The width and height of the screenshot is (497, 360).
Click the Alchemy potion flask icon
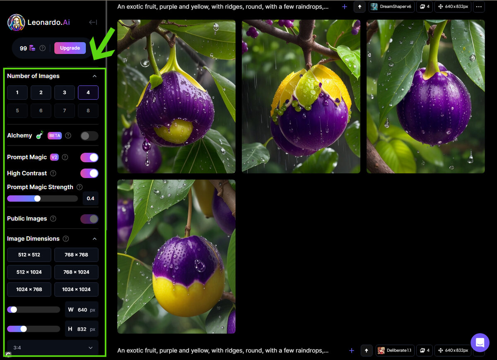[x=40, y=135]
